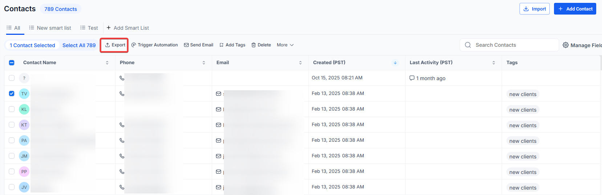Click the Add Contact button
Screen dimensions: 602x195
pyautogui.click(x=575, y=9)
